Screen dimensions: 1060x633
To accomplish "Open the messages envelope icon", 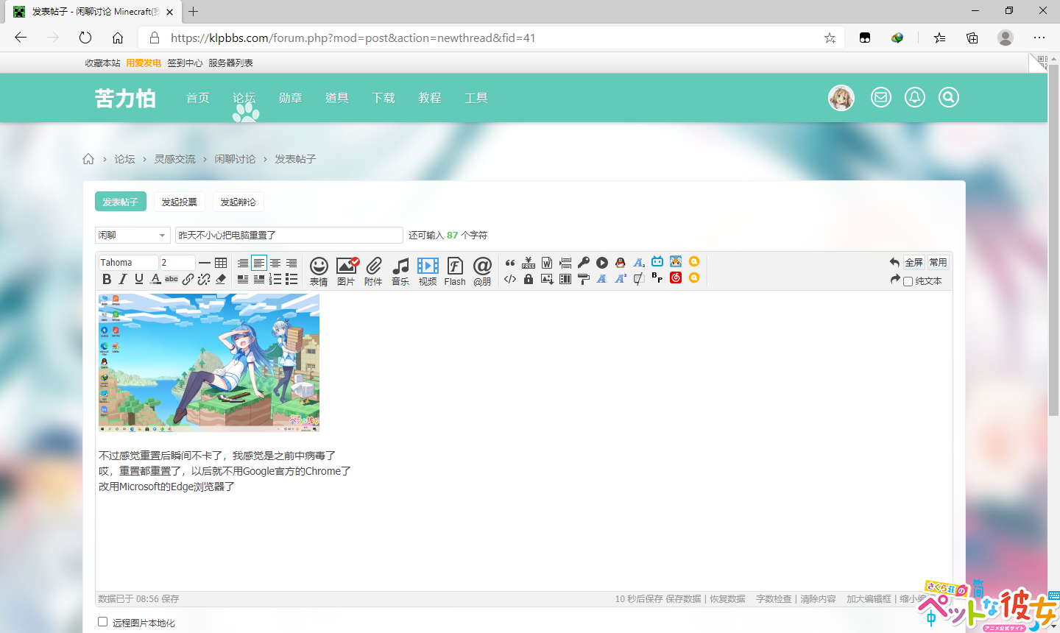I will (881, 97).
